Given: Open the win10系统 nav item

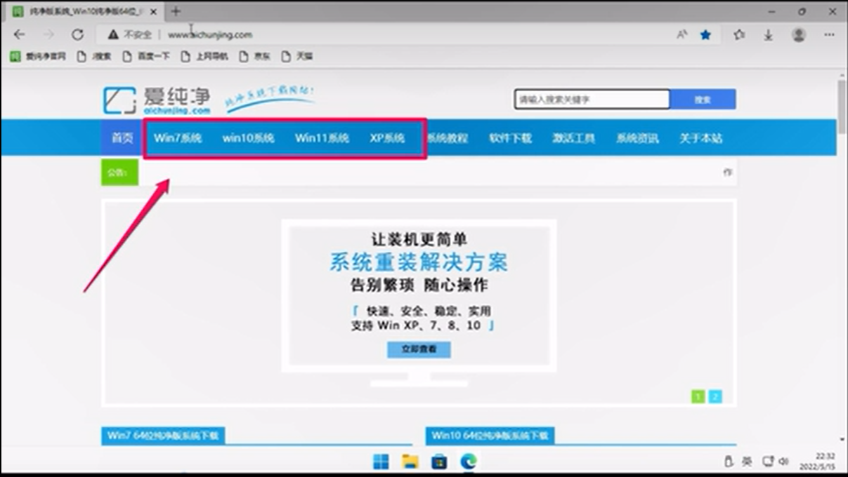Looking at the screenshot, I should point(248,138).
